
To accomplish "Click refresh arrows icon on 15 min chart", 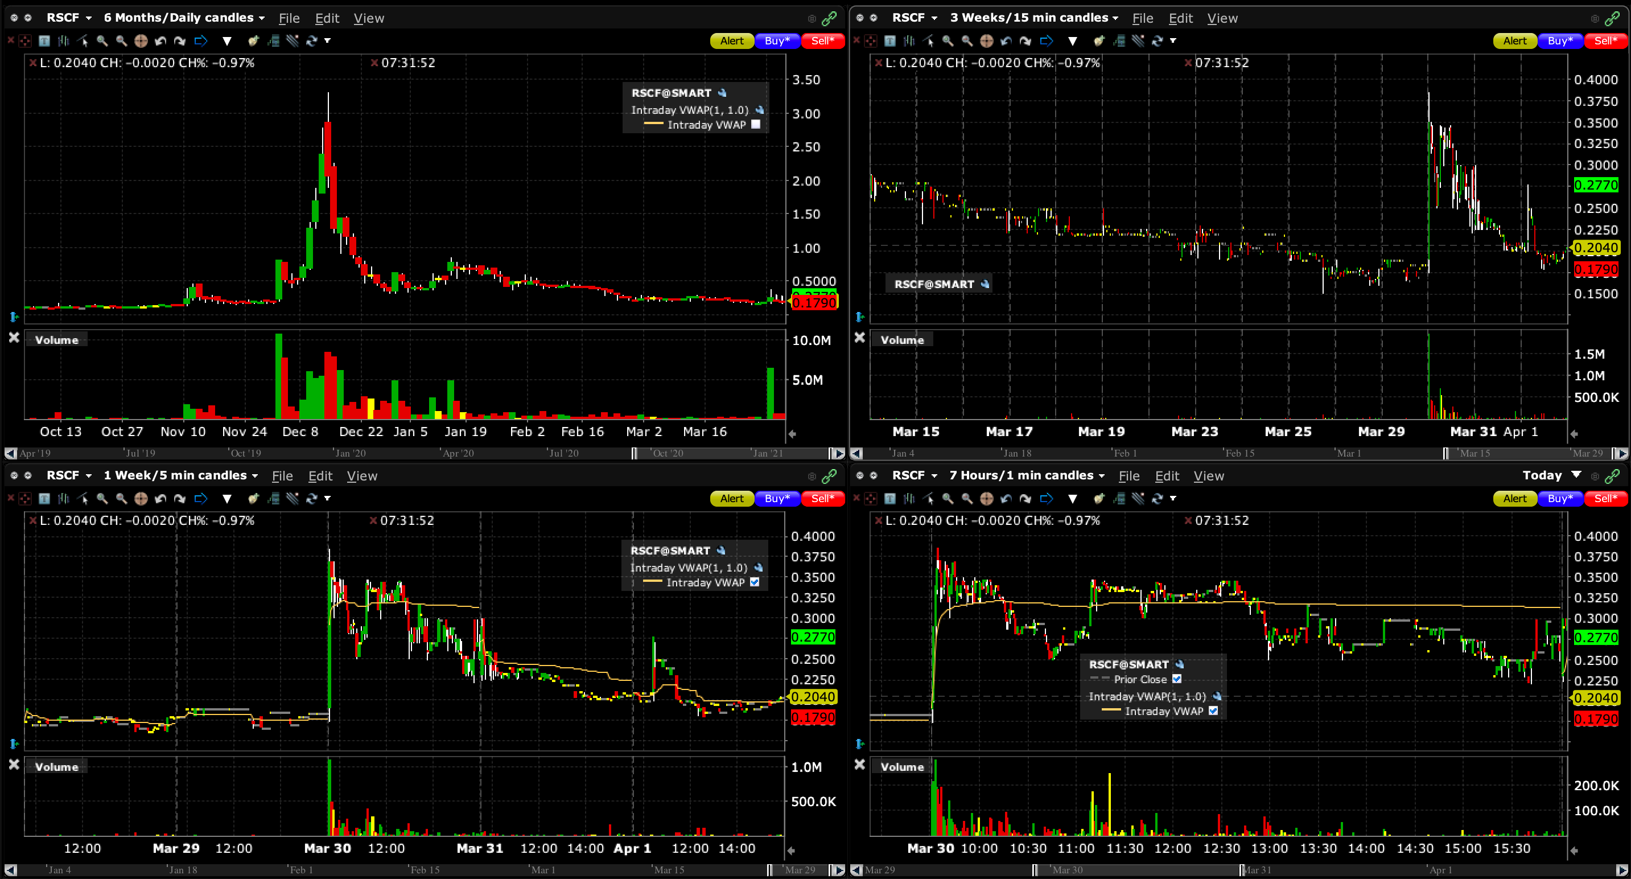I will tap(1157, 41).
